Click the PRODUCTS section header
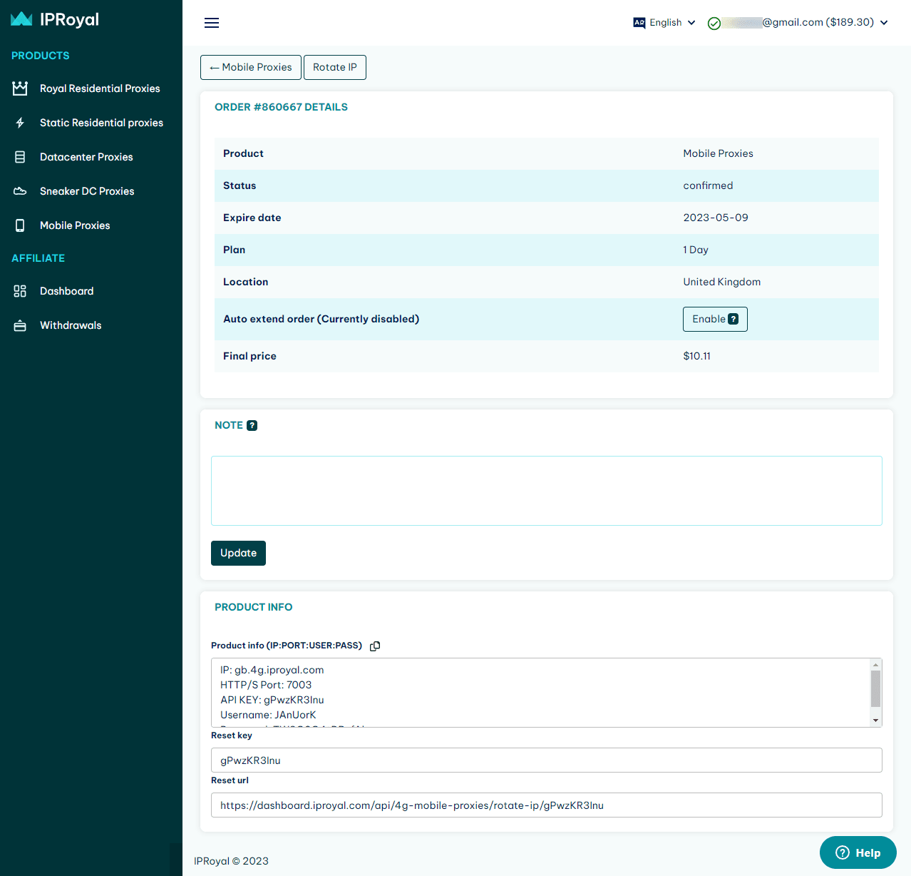This screenshot has width=911, height=876. (x=40, y=56)
